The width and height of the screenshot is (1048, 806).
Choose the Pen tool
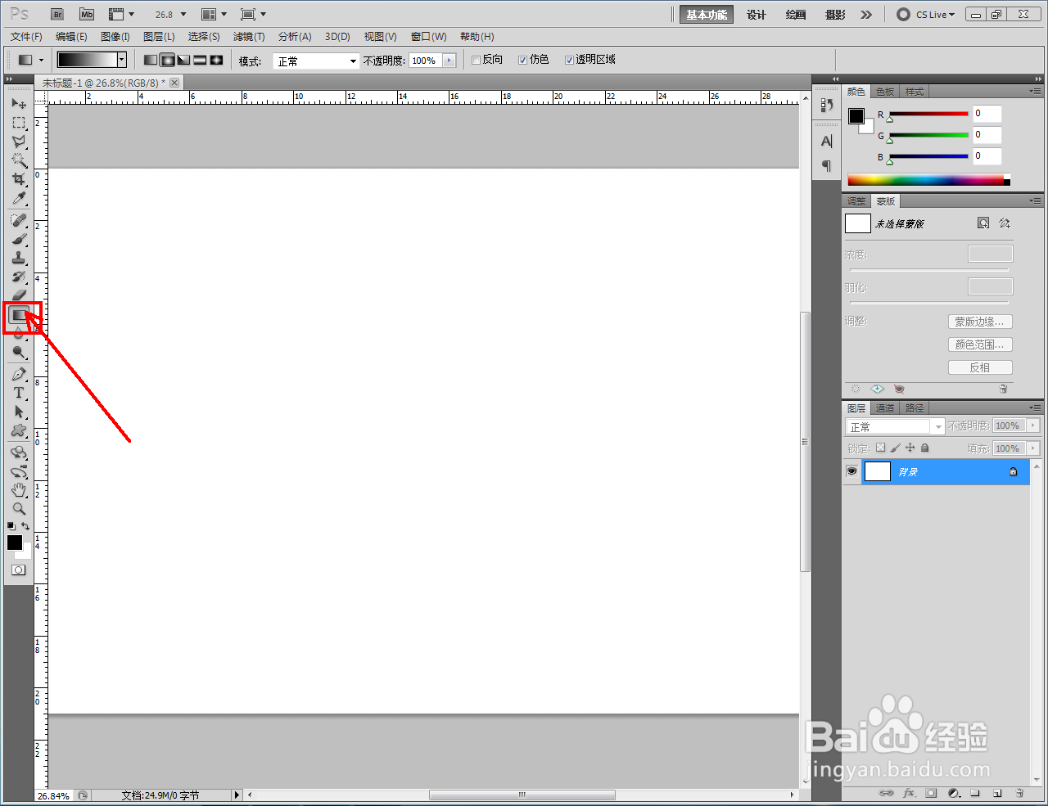19,374
